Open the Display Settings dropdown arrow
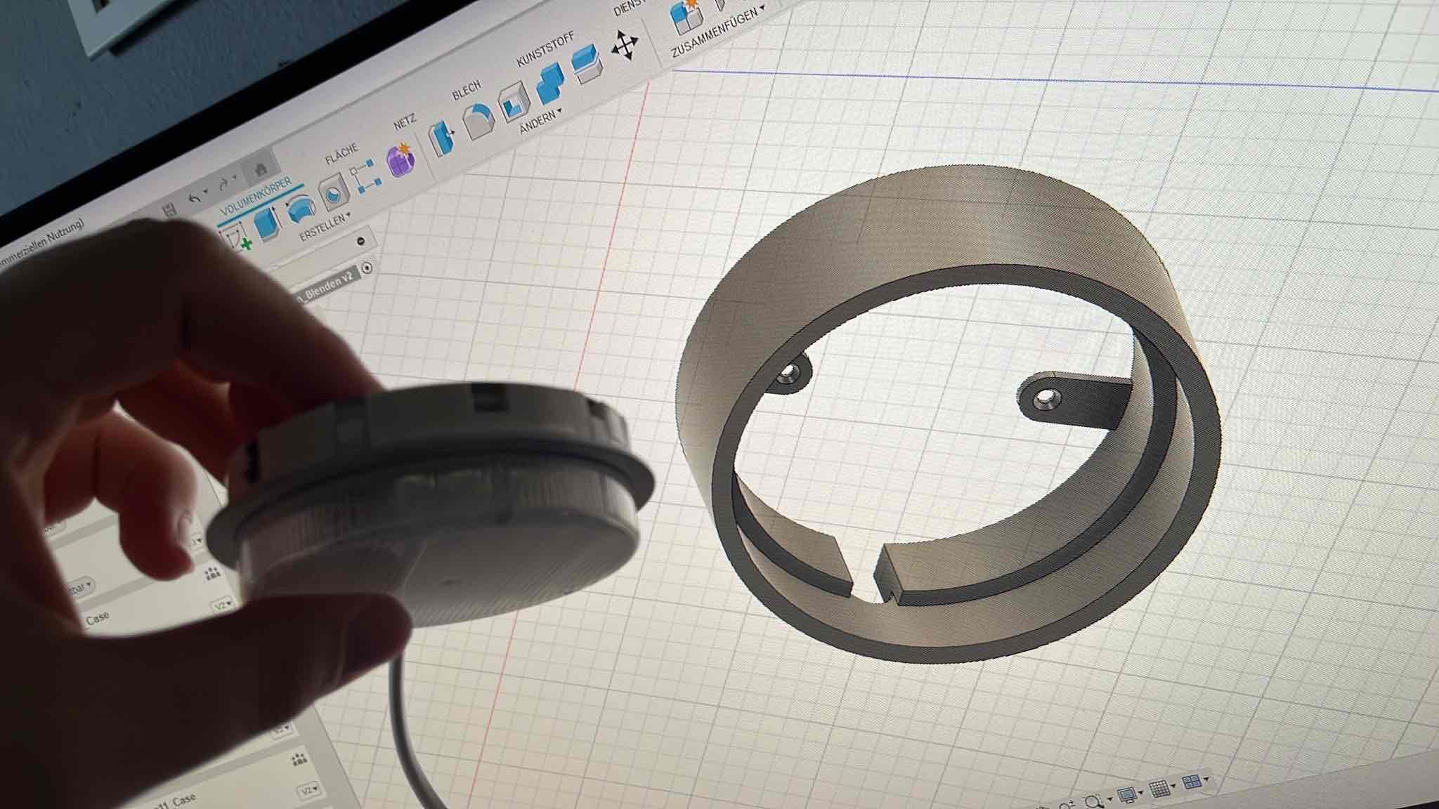 [x=1141, y=792]
